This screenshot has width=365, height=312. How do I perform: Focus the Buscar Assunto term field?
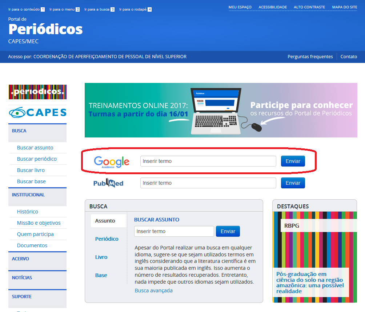click(174, 231)
